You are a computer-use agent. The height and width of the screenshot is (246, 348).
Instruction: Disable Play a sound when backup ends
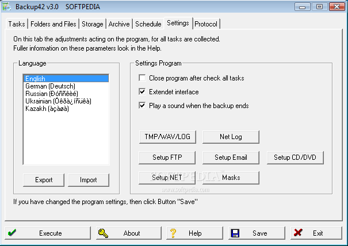(x=142, y=105)
